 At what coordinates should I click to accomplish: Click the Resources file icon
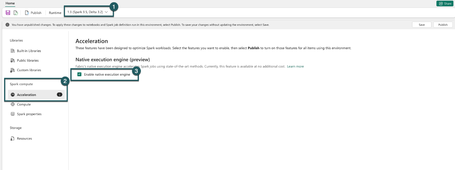[x=13, y=139]
